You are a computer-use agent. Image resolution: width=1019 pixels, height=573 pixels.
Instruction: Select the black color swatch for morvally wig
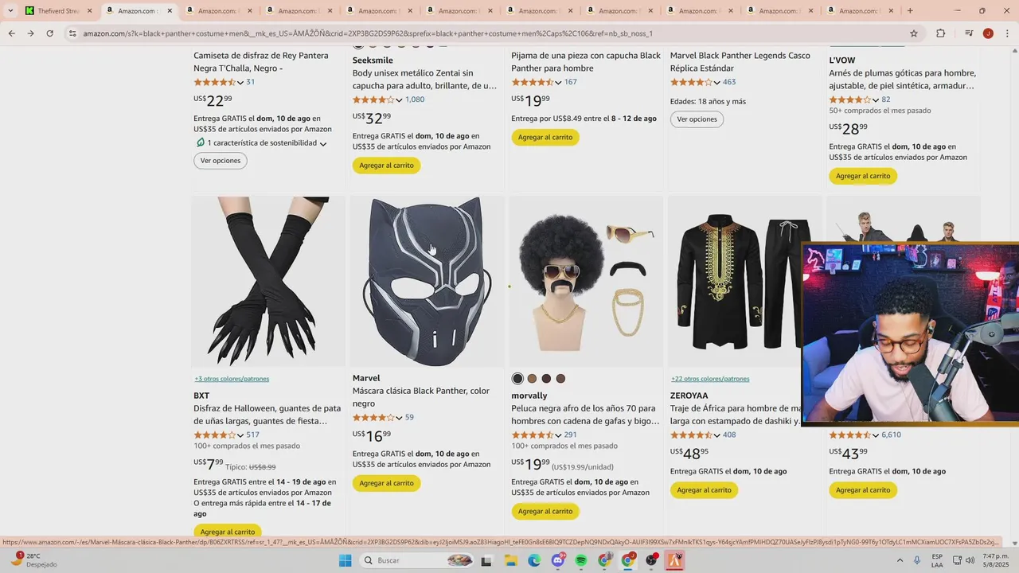517,379
